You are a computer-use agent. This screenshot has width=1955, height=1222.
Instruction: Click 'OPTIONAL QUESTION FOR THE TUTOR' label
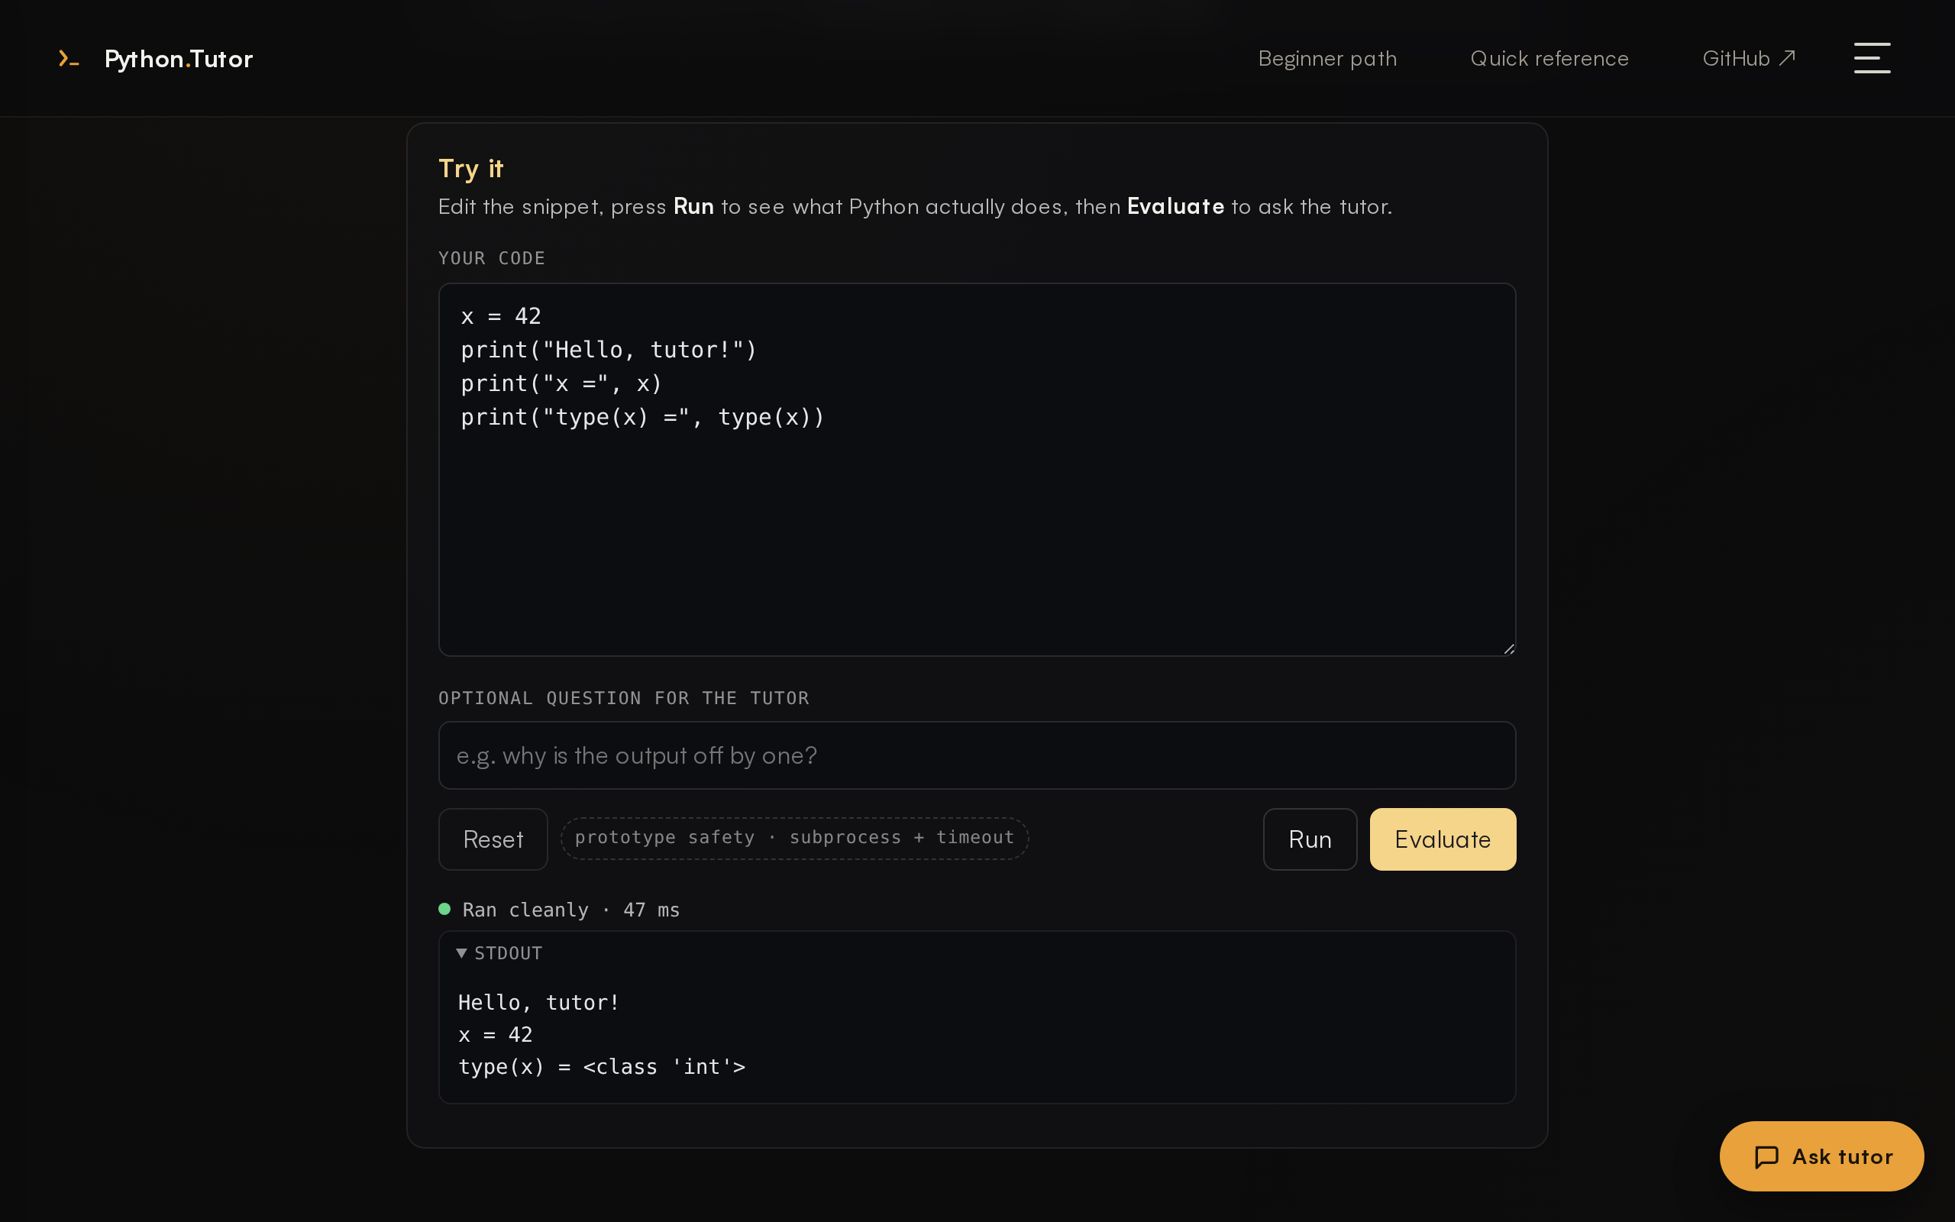624,697
